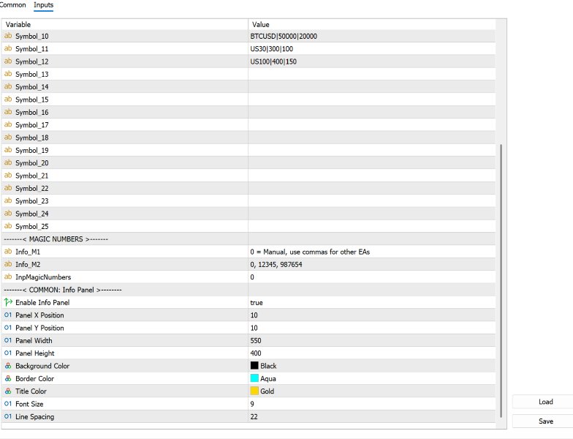Click the vertical scrollbar of inputs list
Screen dimensions: 573x439
pyautogui.click(x=501, y=280)
